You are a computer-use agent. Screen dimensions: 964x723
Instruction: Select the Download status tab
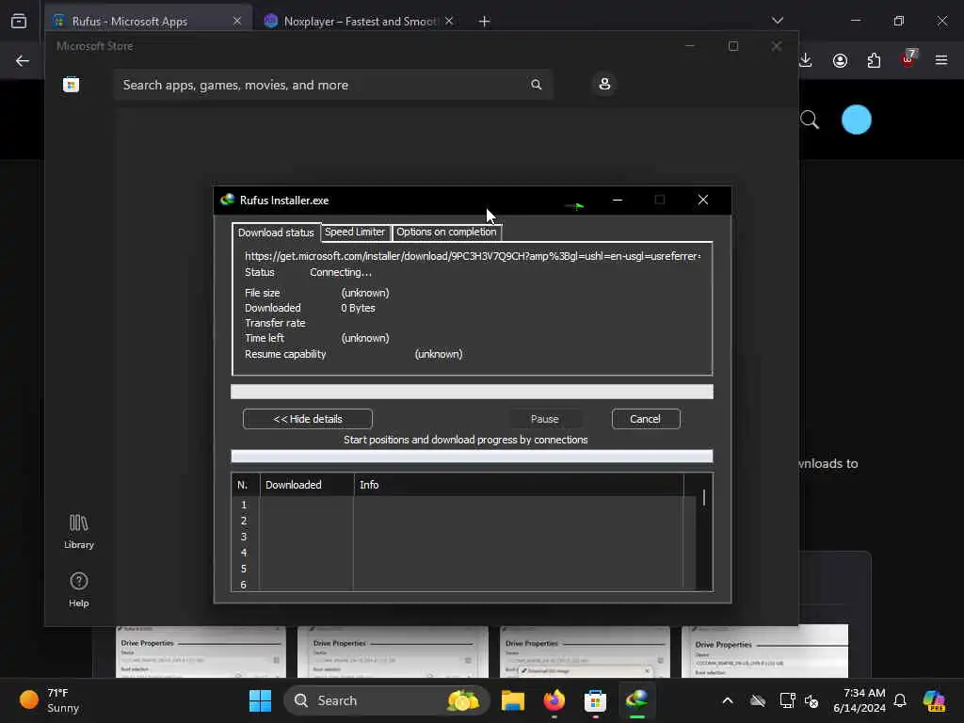tap(276, 233)
